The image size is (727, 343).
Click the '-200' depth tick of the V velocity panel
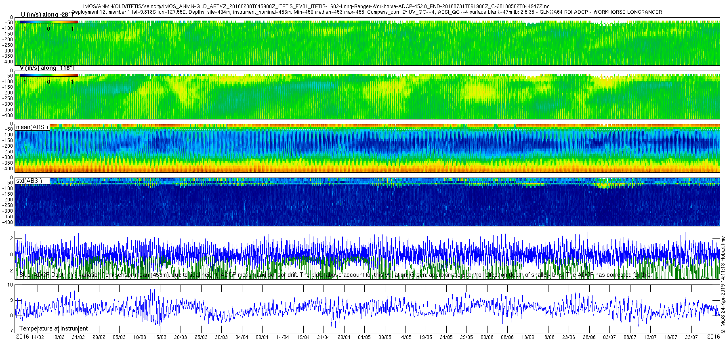point(8,93)
